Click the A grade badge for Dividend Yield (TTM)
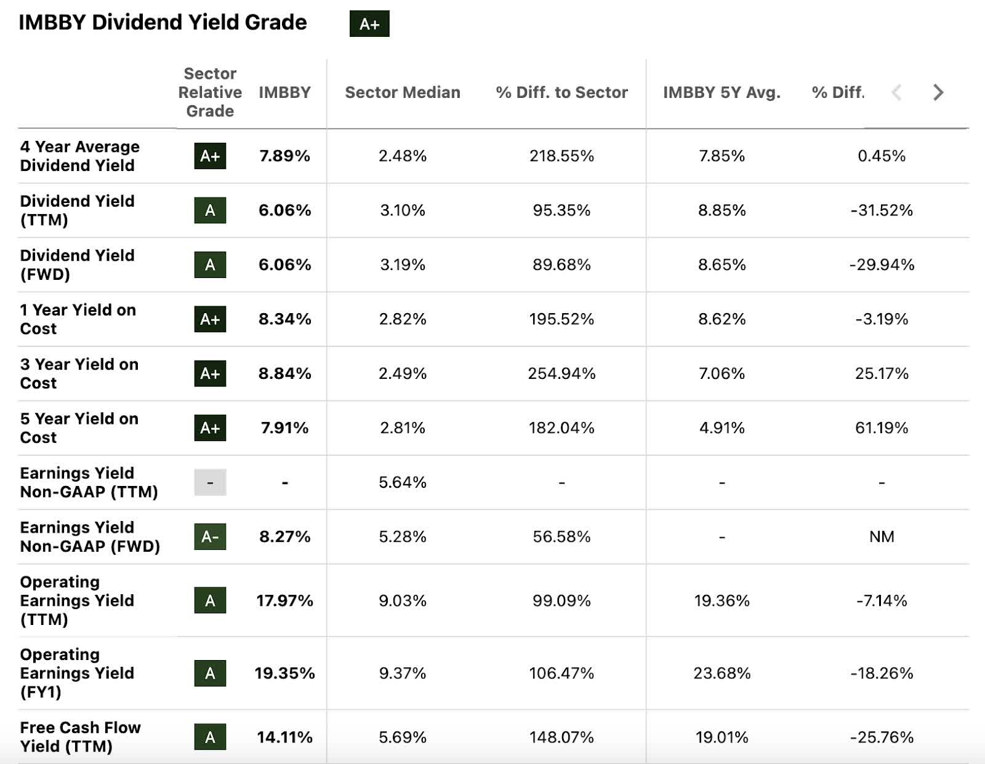Image resolution: width=985 pixels, height=764 pixels. 210,210
